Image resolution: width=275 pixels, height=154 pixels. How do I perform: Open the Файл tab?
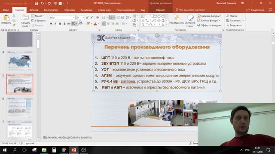6,10
